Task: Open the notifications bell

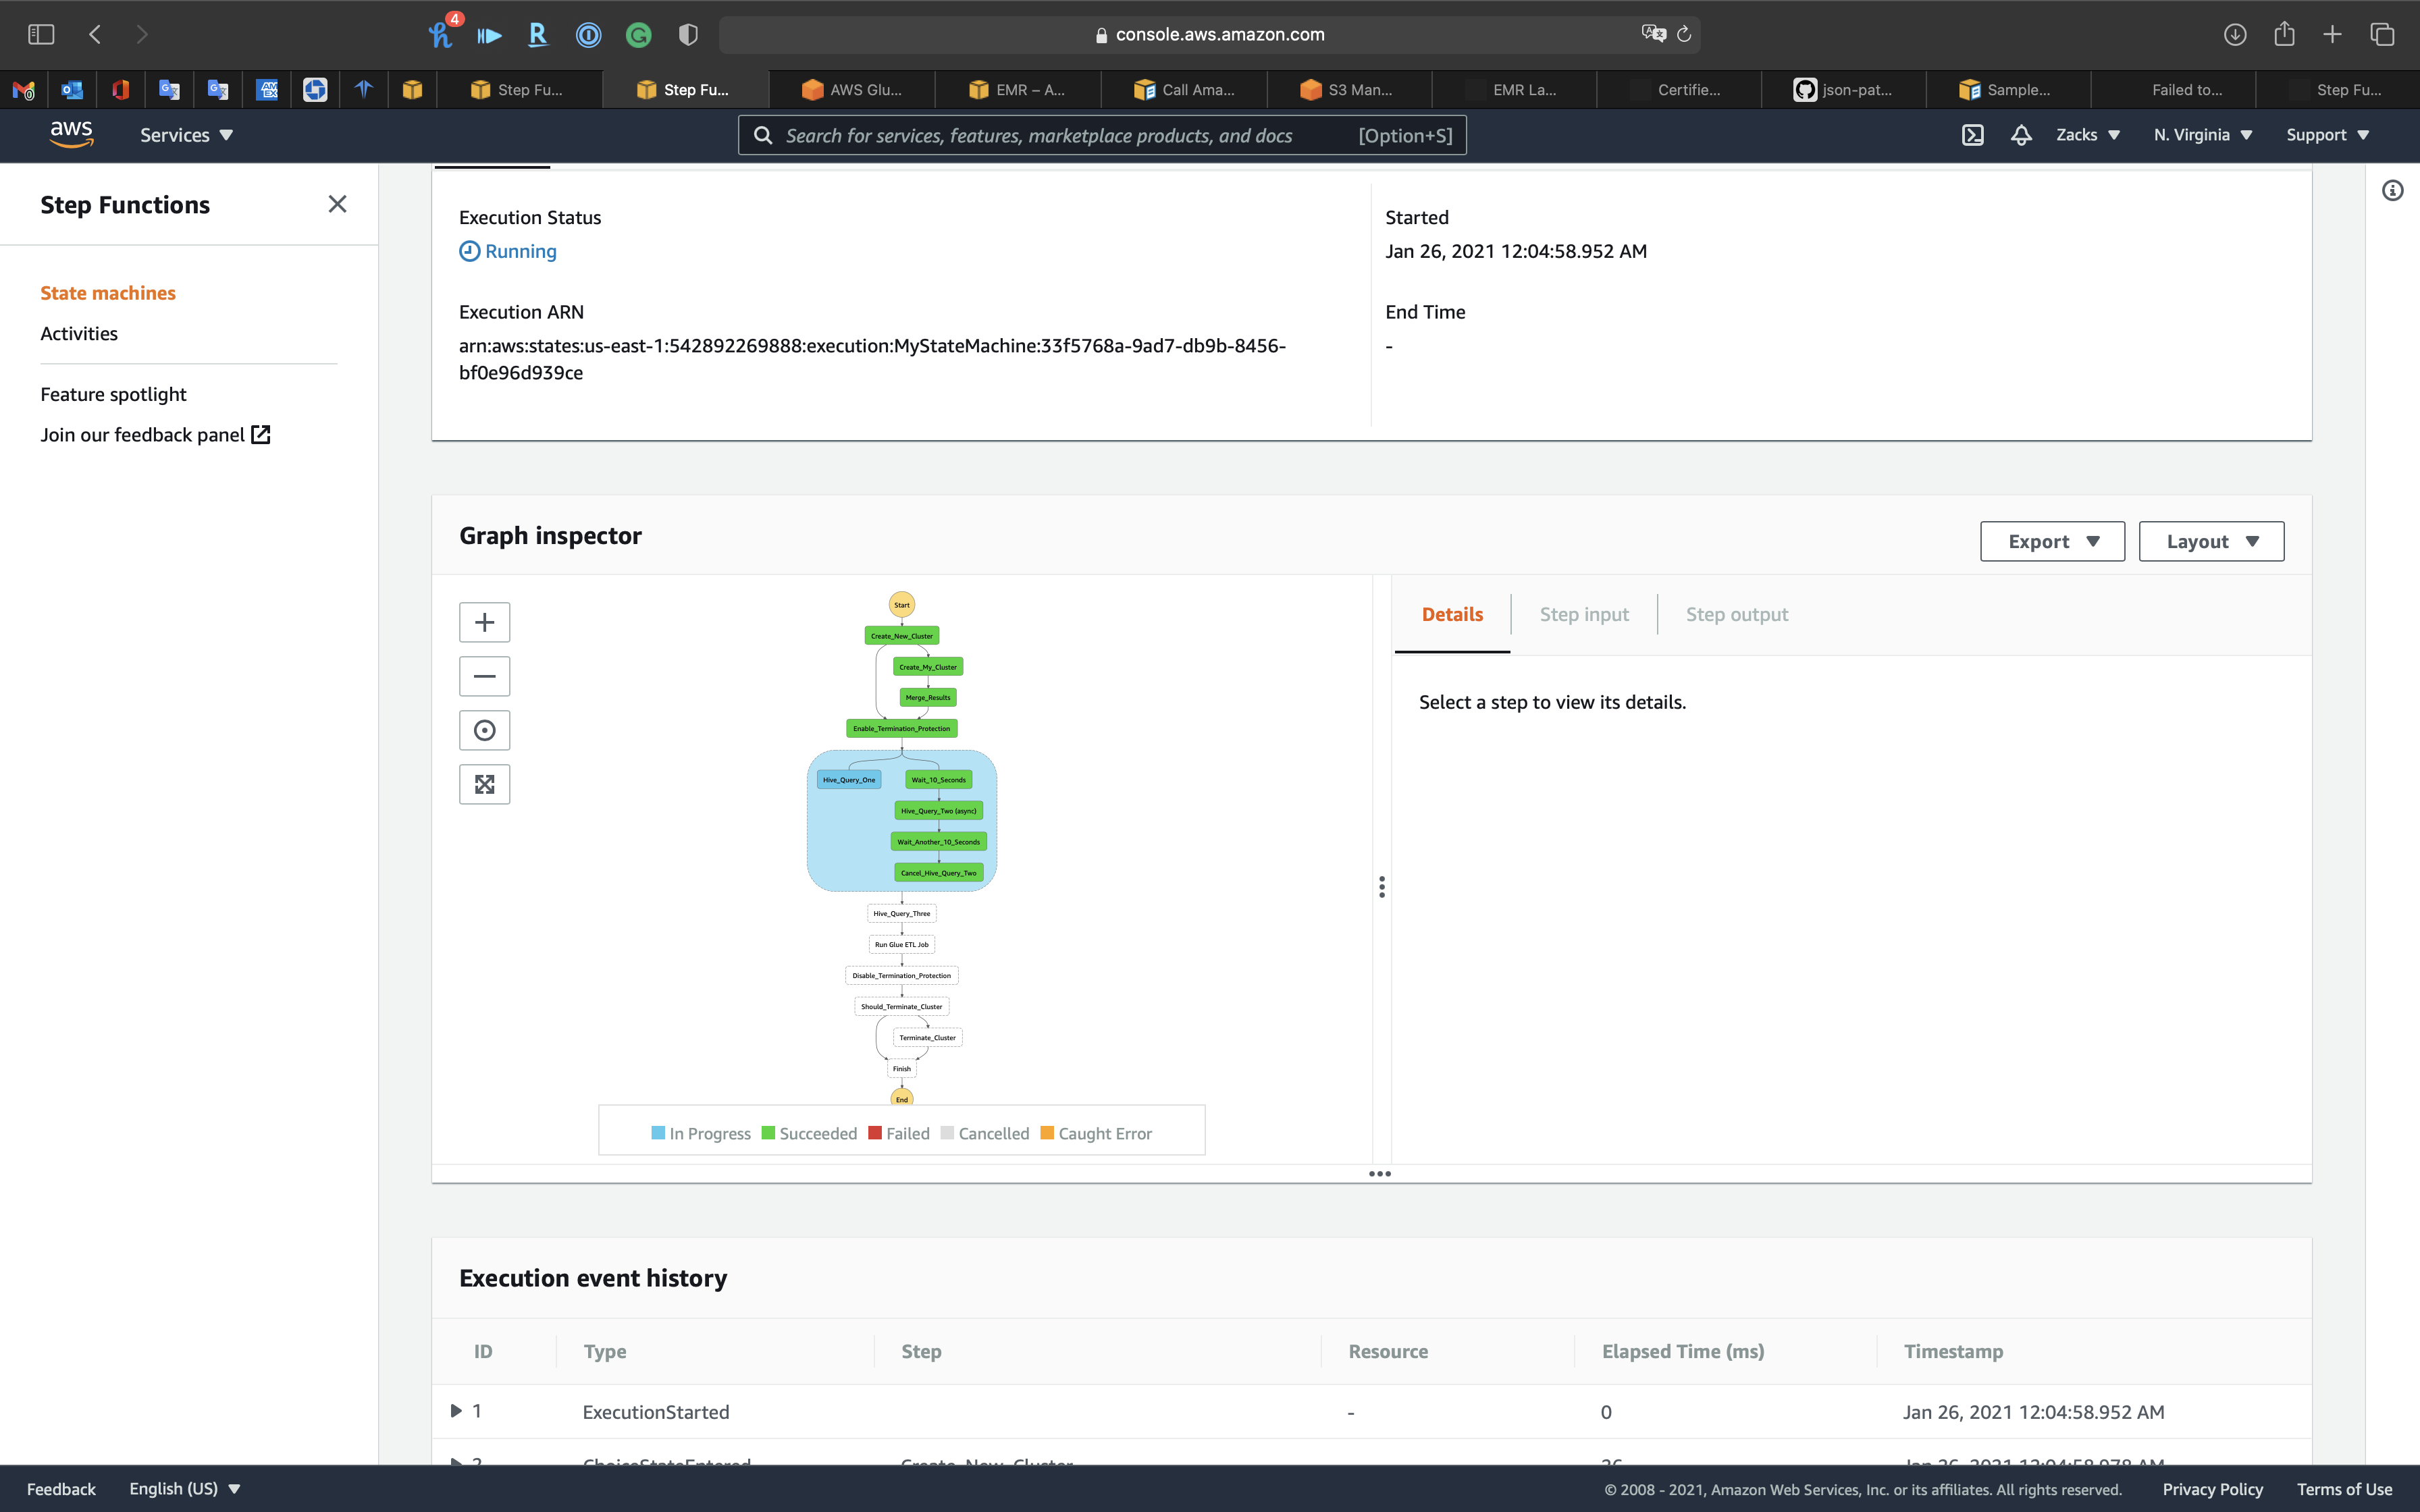Action: click(x=2021, y=135)
